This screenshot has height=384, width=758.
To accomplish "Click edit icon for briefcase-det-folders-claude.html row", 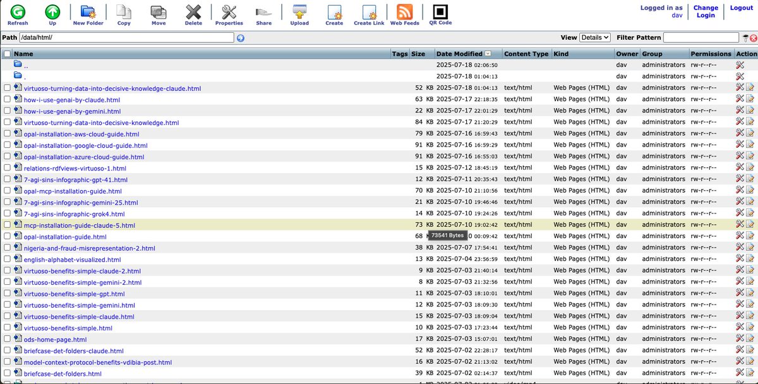I will tap(750, 351).
